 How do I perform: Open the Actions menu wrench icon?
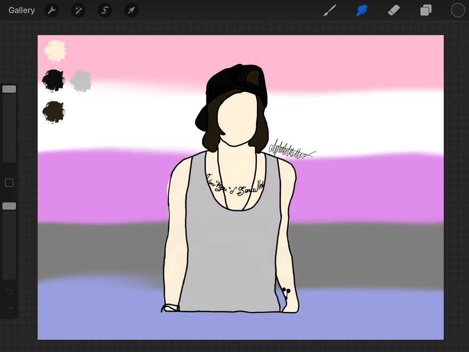click(x=52, y=10)
